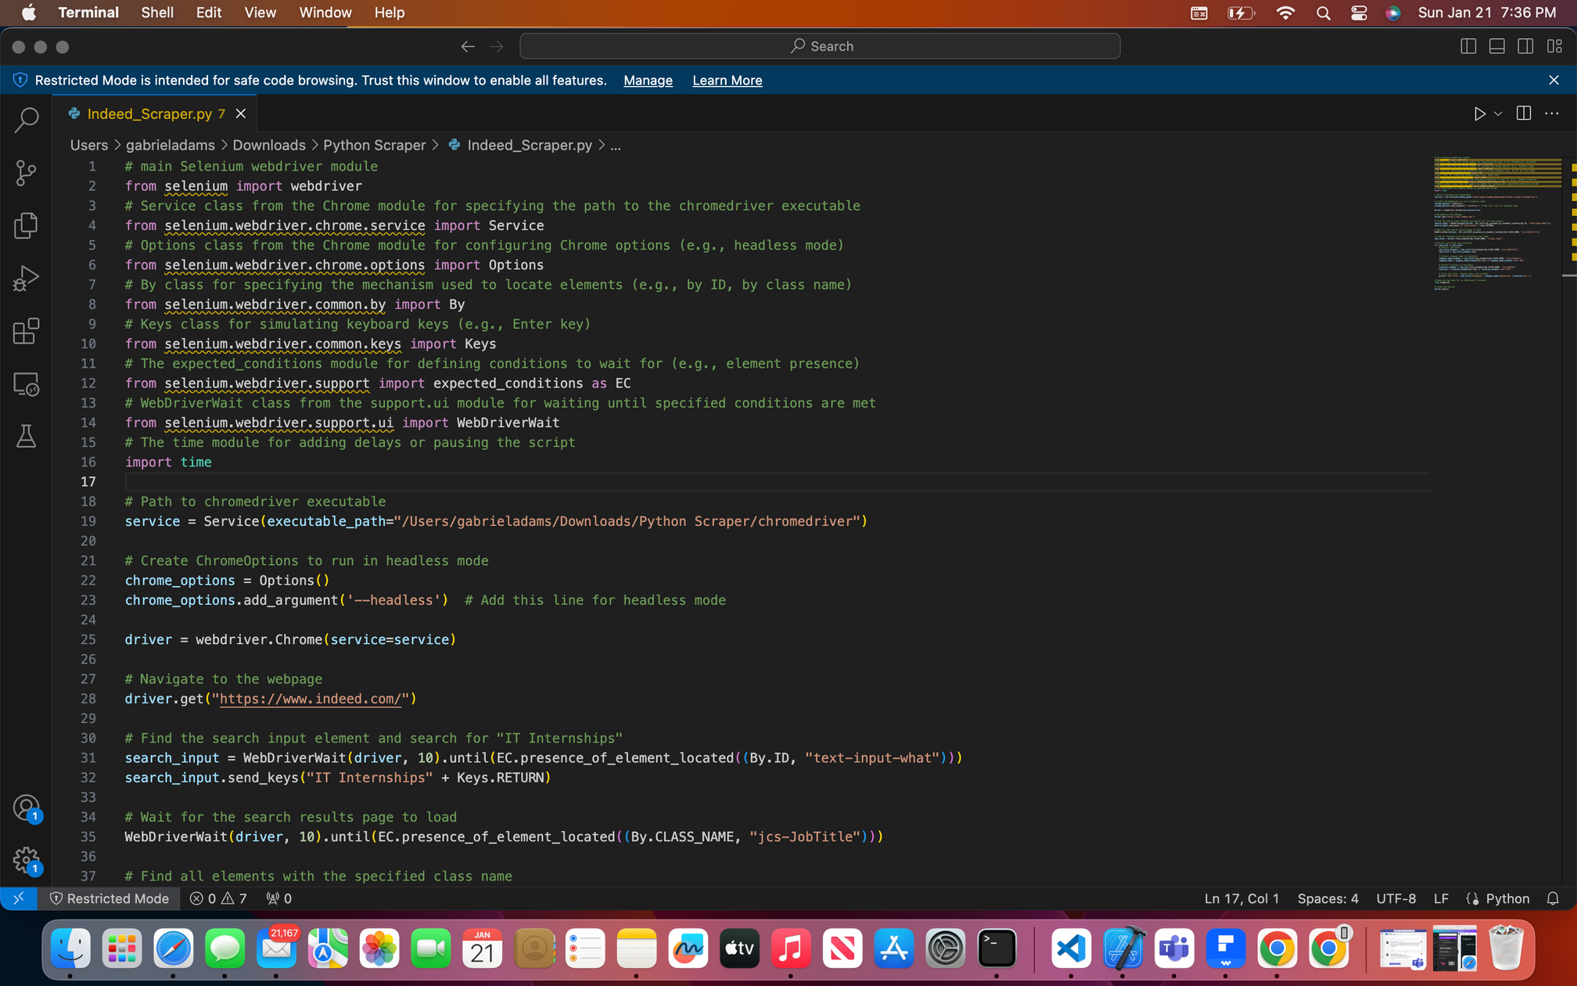Click the Run Python File play button
Screen dimensions: 1577x986
click(1478, 113)
